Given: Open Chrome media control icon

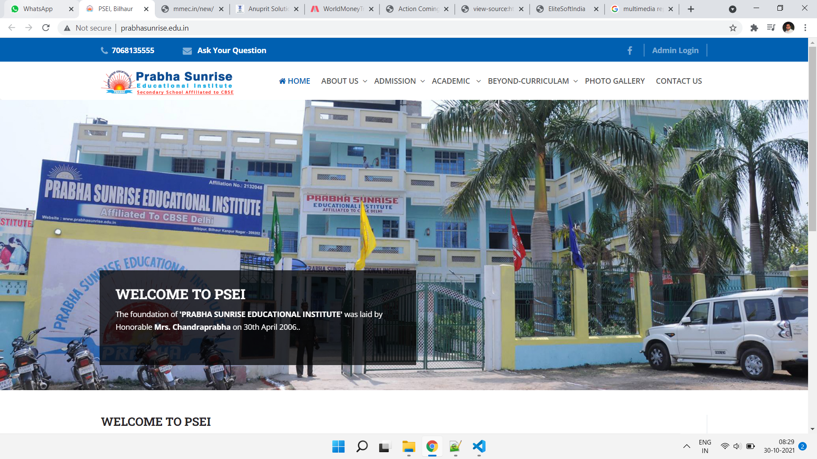Looking at the screenshot, I should click(x=771, y=28).
